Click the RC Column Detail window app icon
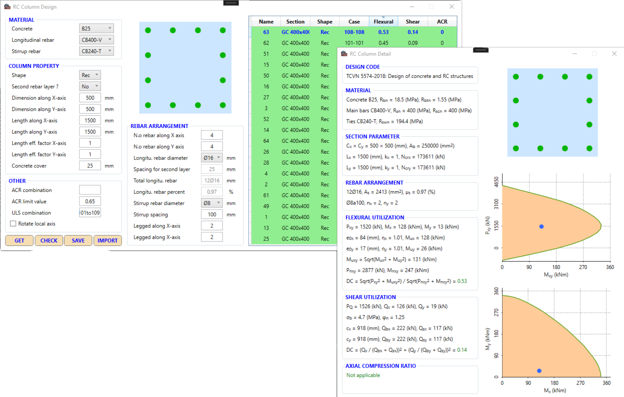Viewport: 624px width, 397px height. [344, 53]
